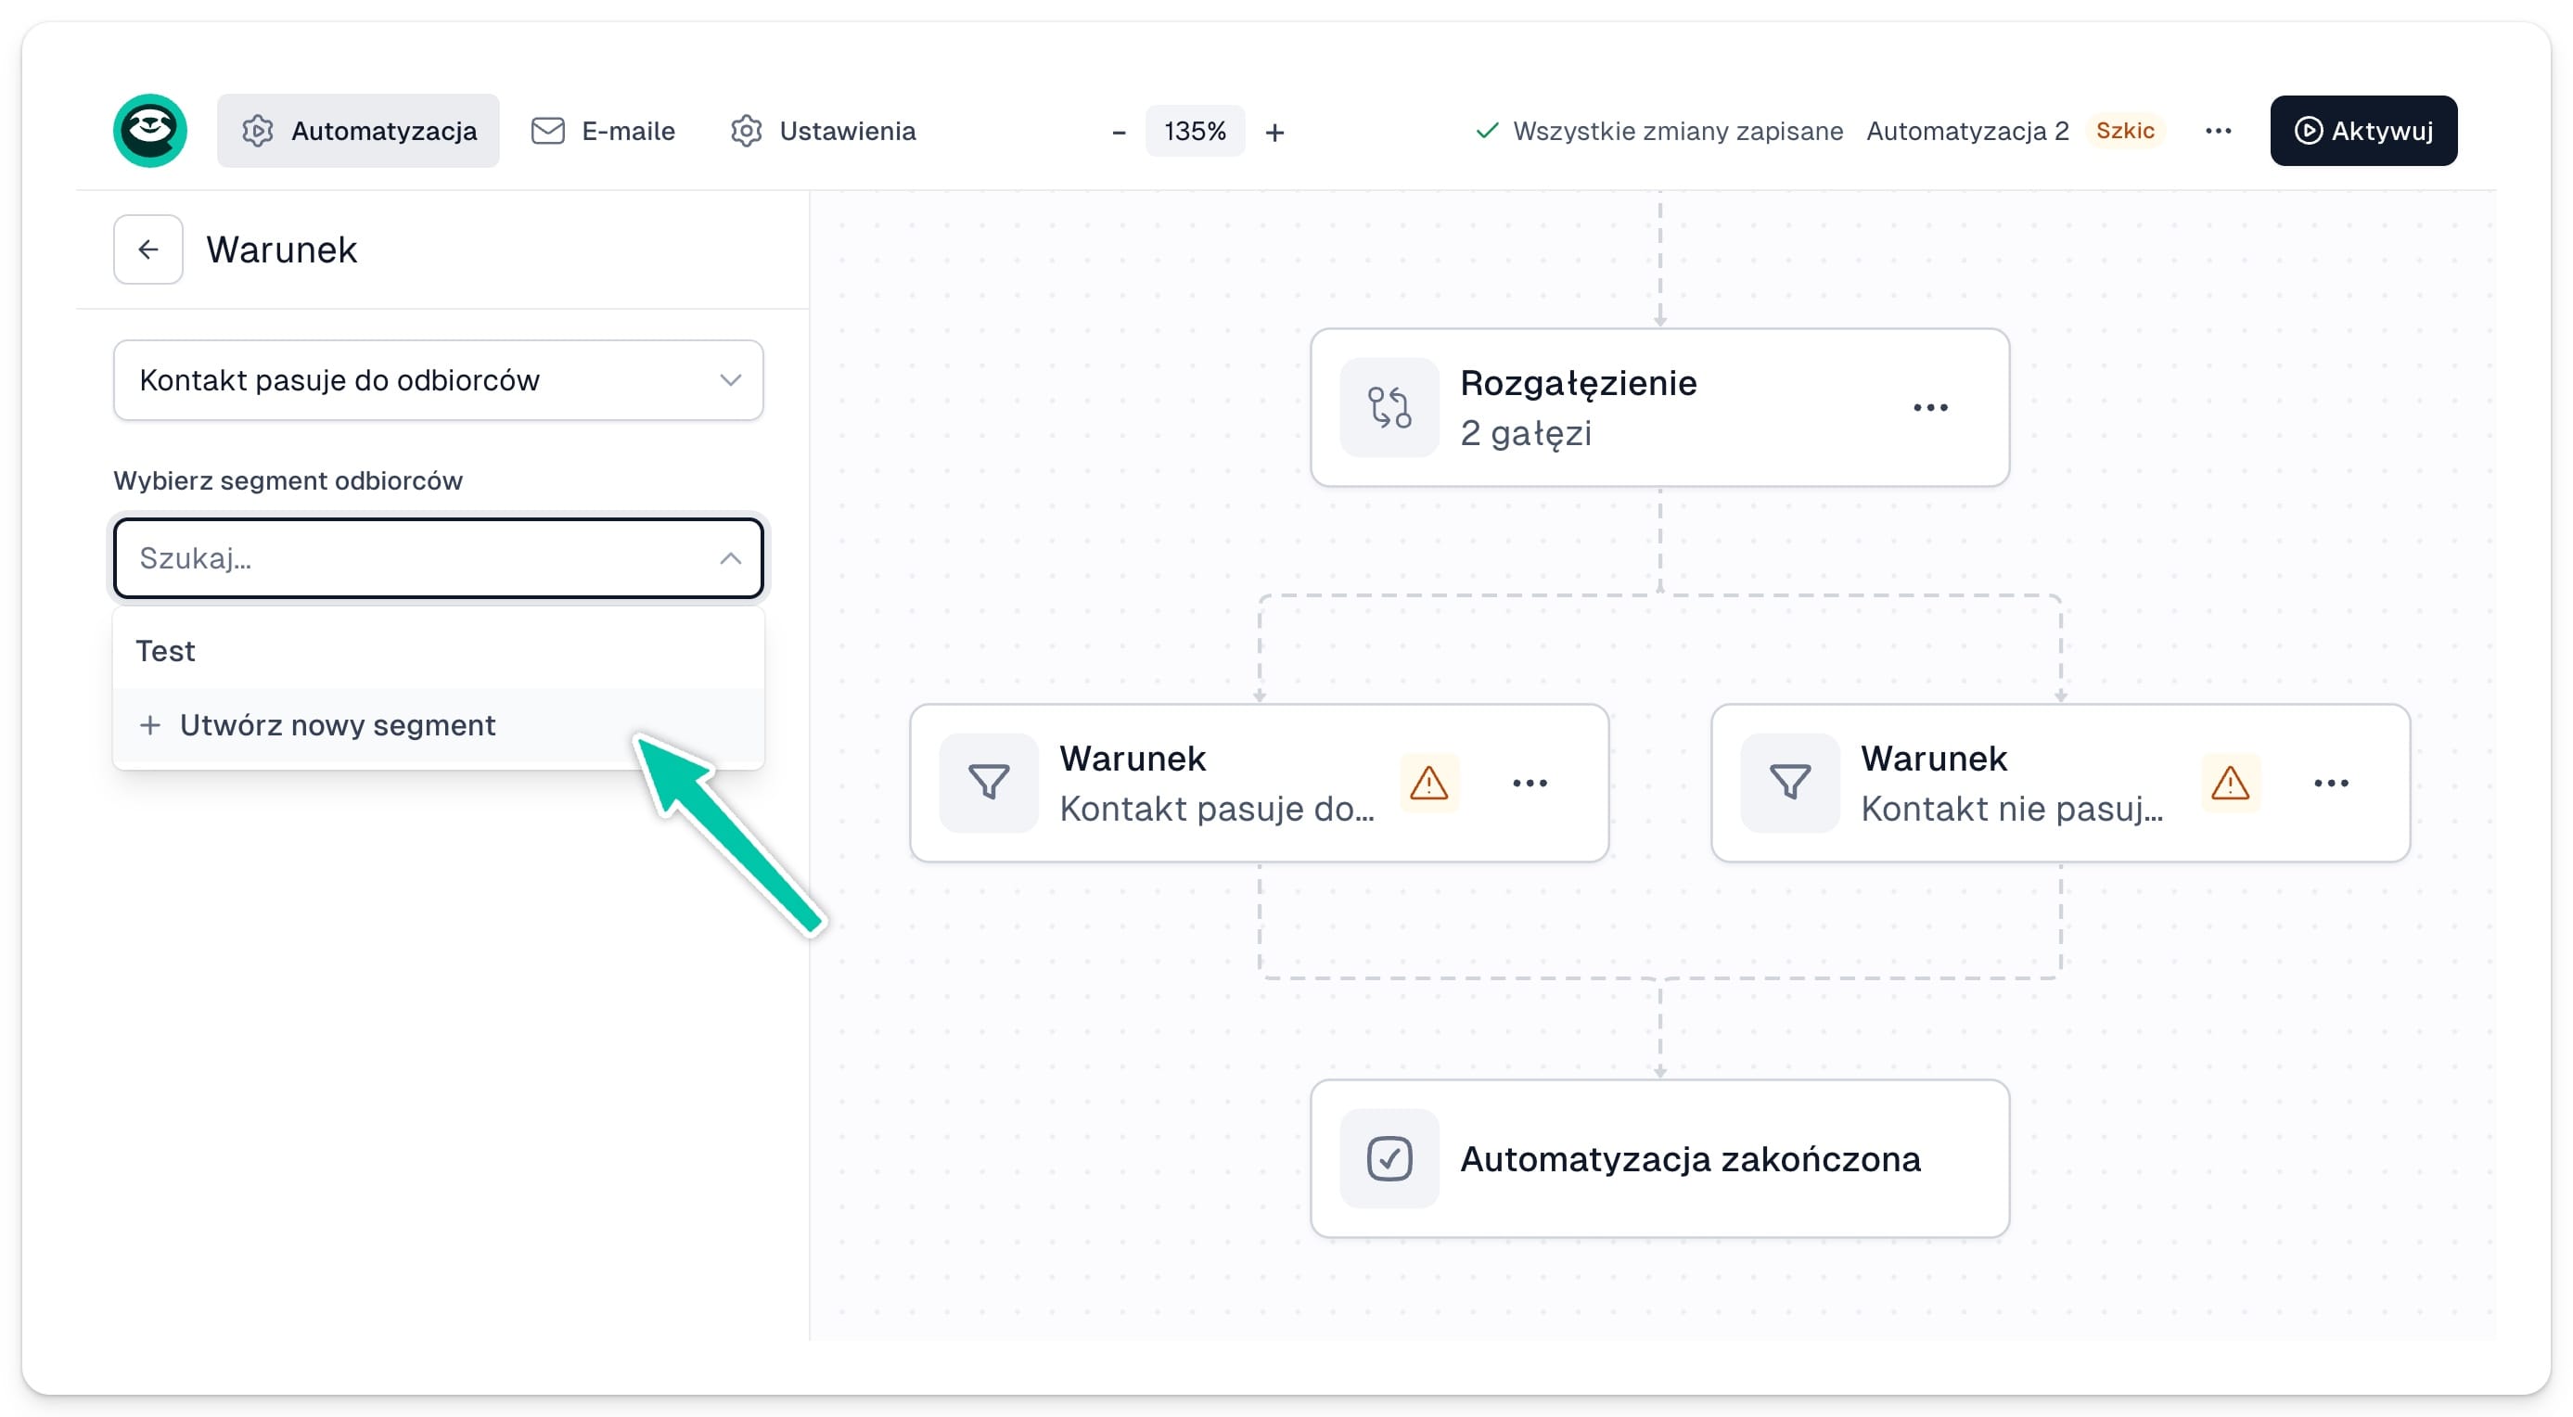Click the Szkic status badge

click(x=2124, y=131)
